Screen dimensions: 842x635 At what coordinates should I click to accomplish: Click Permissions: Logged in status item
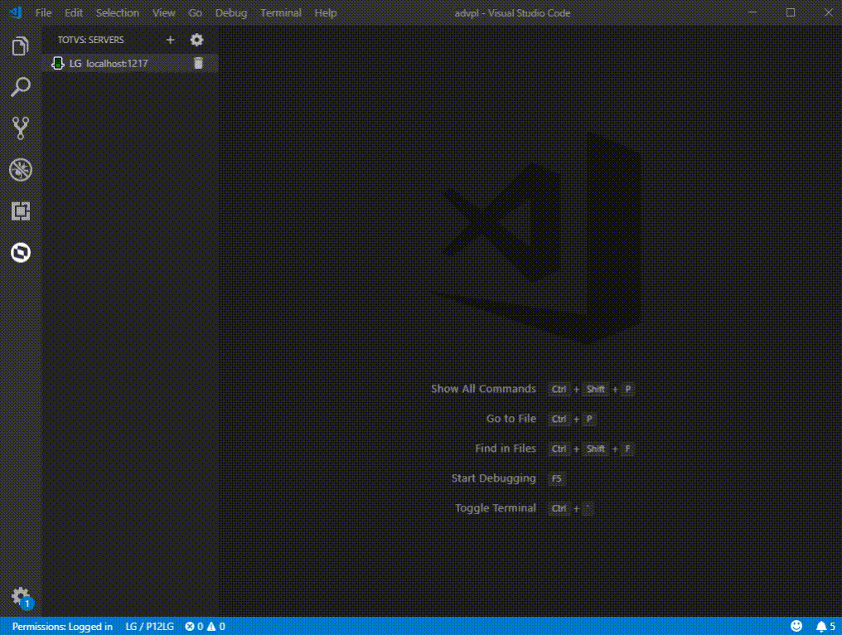click(x=62, y=627)
